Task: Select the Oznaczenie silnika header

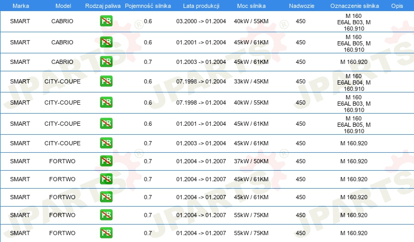Action: point(354,6)
